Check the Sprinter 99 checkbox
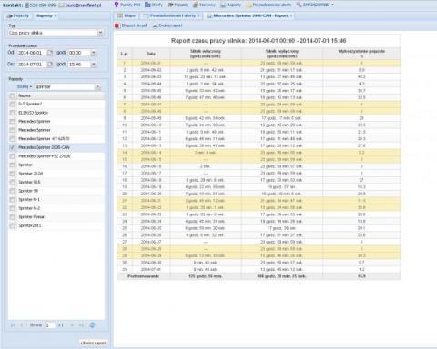437x349 pixels. (12, 191)
